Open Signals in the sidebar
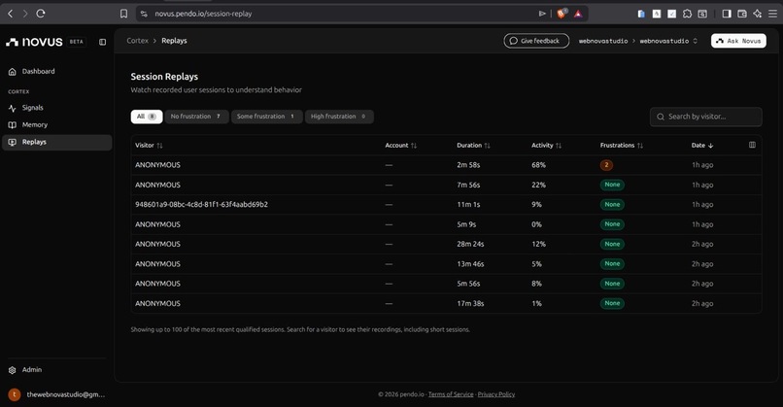Screen dimensions: 783x407 57,108
